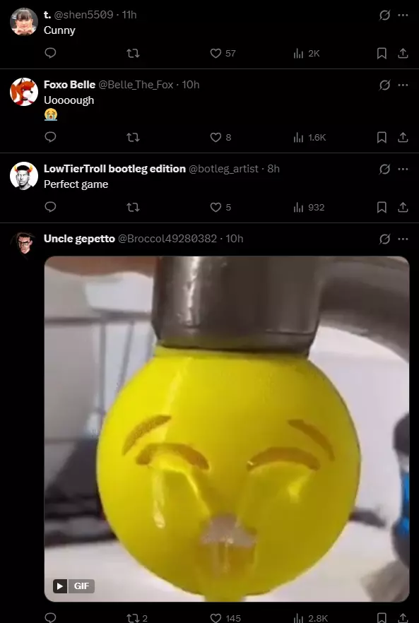Share LowTierTroll's tweet
The image size is (419, 623).
point(403,208)
